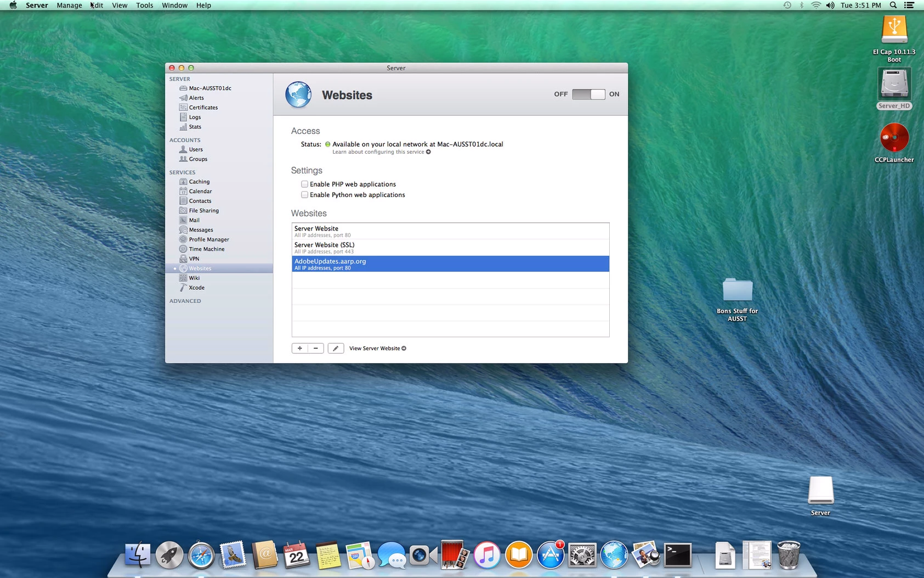Select the Server Website port 80 row

(x=450, y=231)
